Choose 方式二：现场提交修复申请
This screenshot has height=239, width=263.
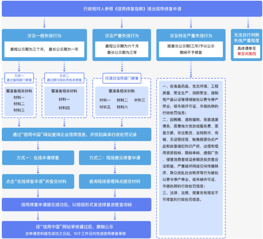[115, 158]
